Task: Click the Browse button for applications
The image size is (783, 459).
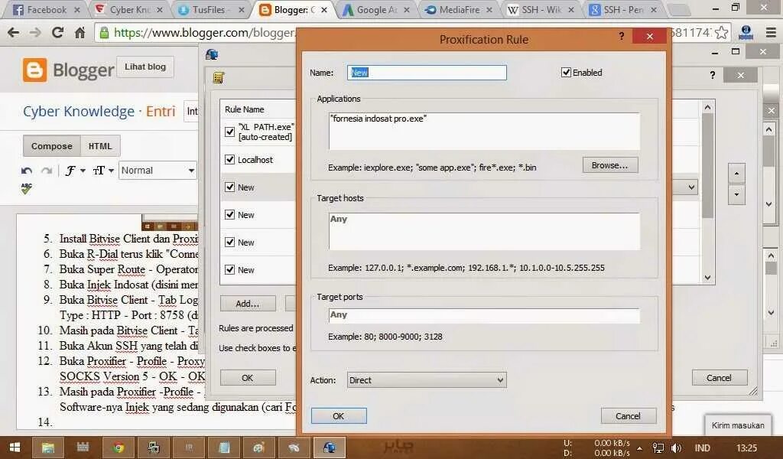Action: pos(609,165)
